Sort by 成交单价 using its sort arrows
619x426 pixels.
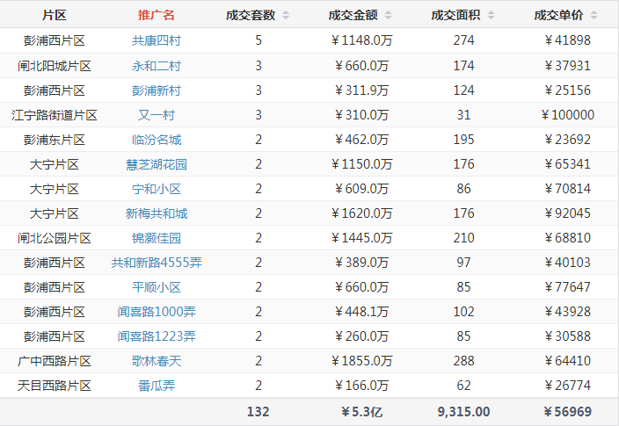[x=594, y=16]
